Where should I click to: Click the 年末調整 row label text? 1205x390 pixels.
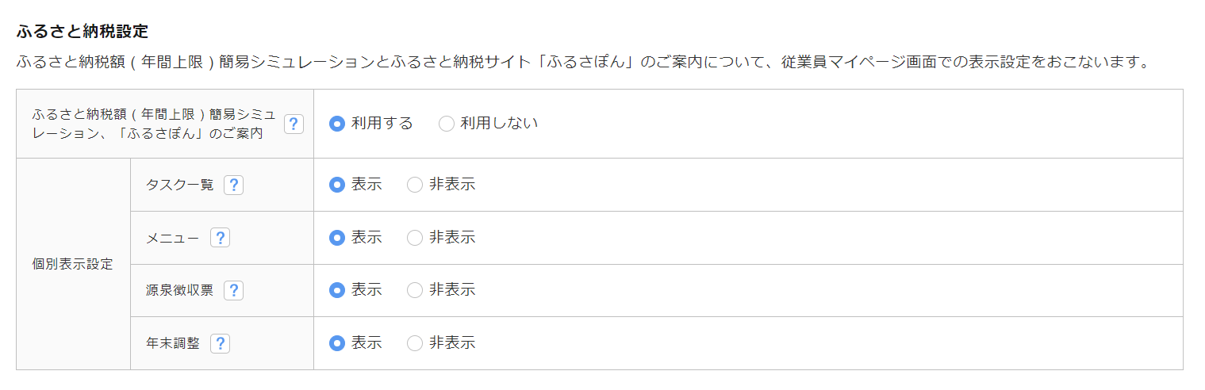(173, 343)
